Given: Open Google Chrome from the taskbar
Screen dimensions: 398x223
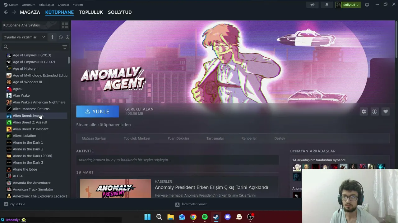Looking at the screenshot, I should click(193, 217).
